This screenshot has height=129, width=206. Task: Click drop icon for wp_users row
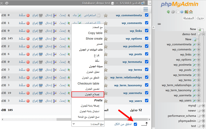click(x=28, y=101)
